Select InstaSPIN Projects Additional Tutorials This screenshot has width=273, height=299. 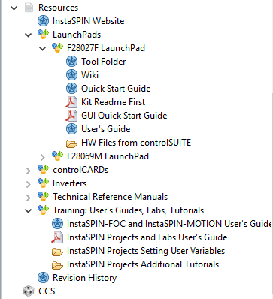[x=143, y=264]
